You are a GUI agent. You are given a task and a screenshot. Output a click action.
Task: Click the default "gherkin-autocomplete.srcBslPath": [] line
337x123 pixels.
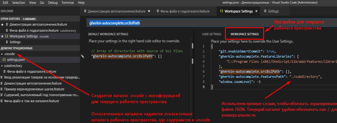126,56
